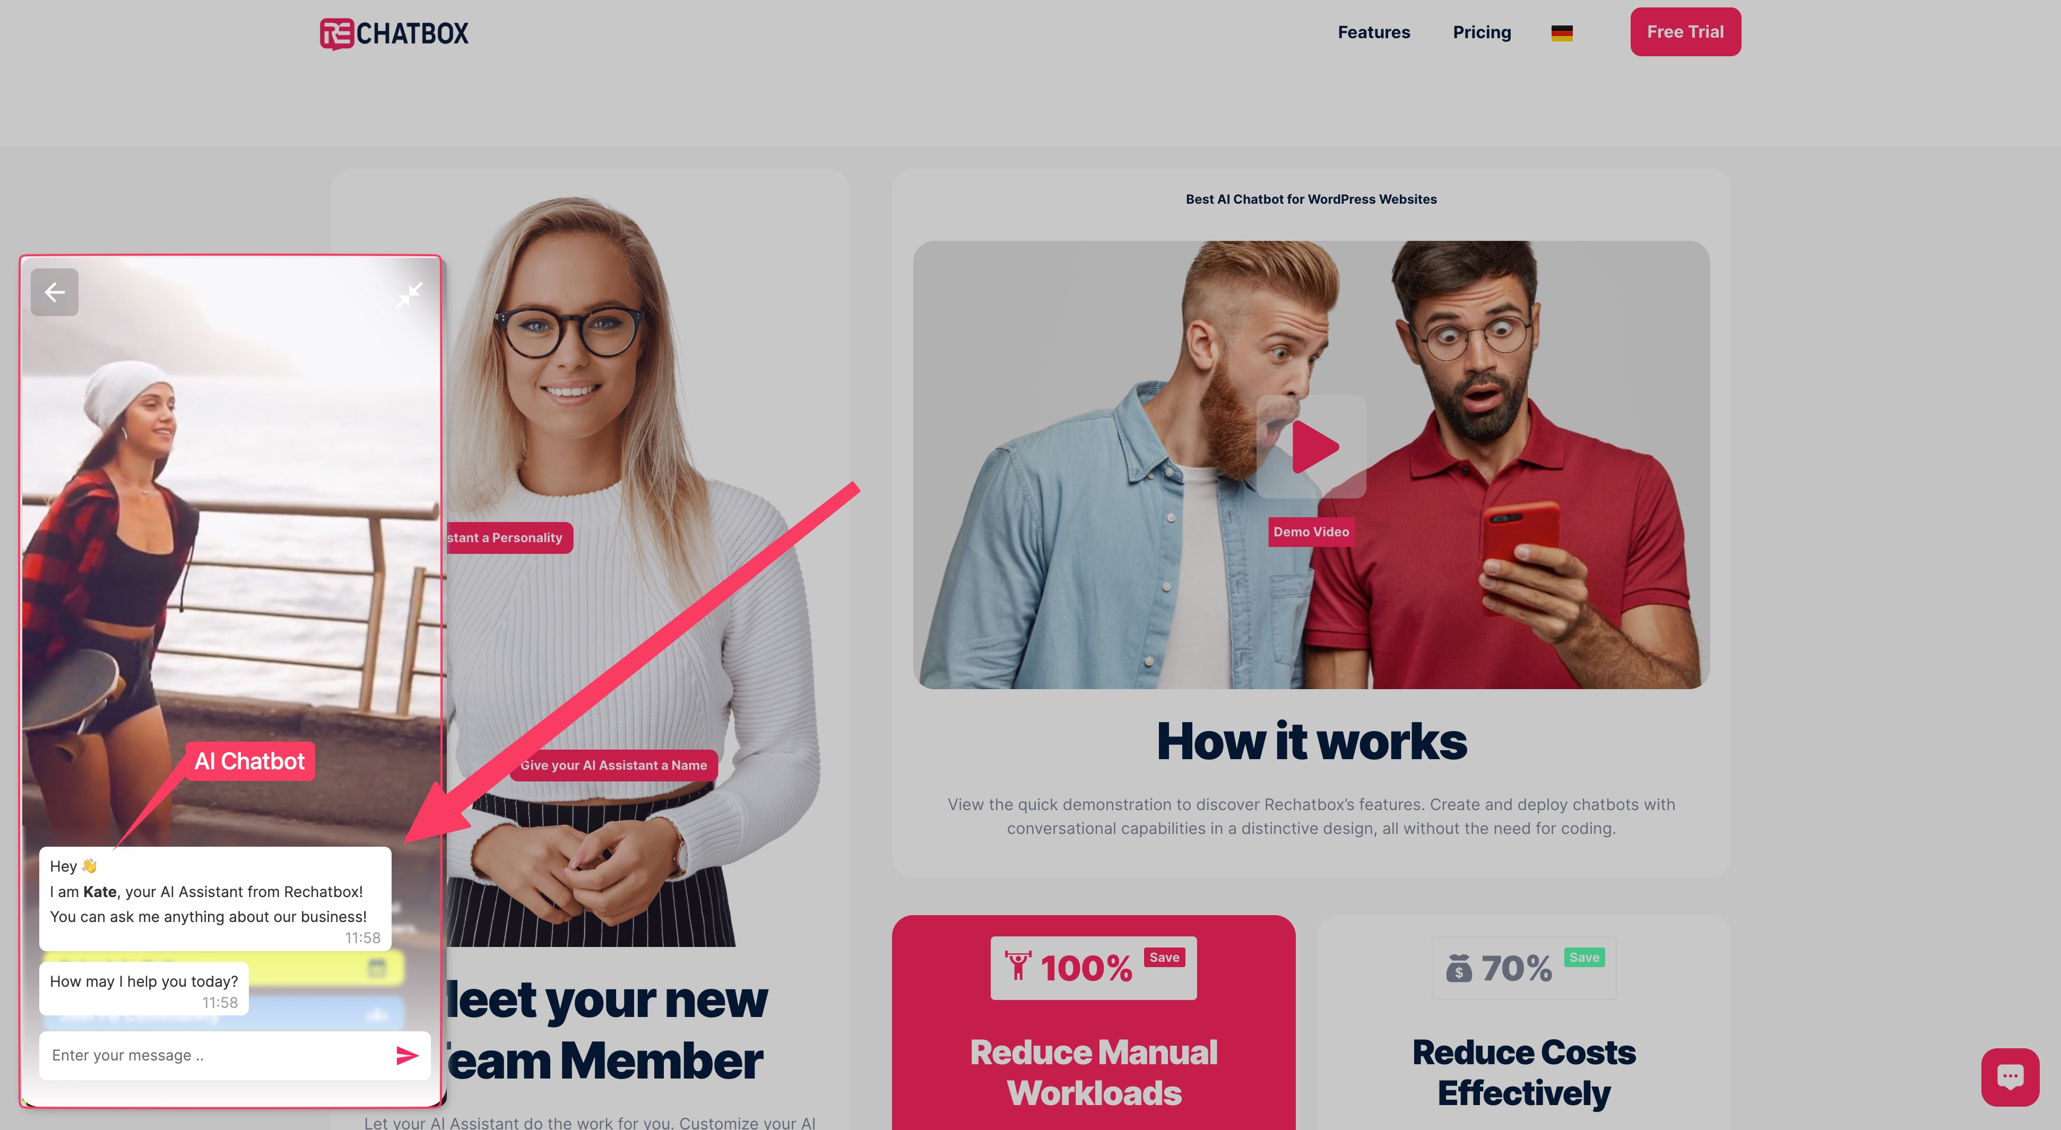This screenshot has width=2061, height=1130.
Task: Open the Features menu item
Action: (x=1374, y=32)
